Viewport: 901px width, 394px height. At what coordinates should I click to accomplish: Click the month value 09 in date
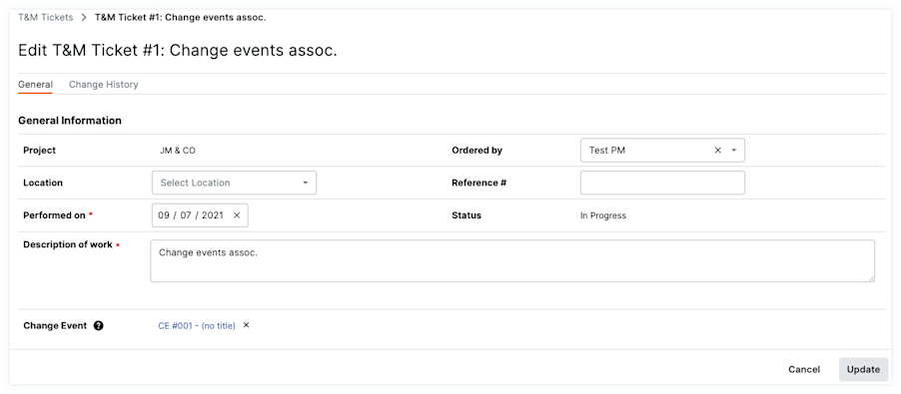pyautogui.click(x=164, y=215)
